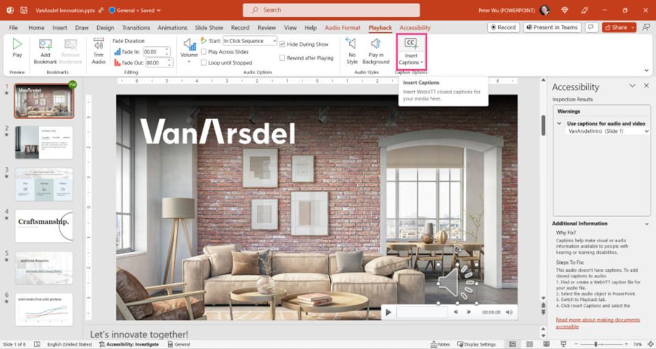Toggle Loop until Stopped checkbox
Viewport: 656px width, 349px height.
203,63
